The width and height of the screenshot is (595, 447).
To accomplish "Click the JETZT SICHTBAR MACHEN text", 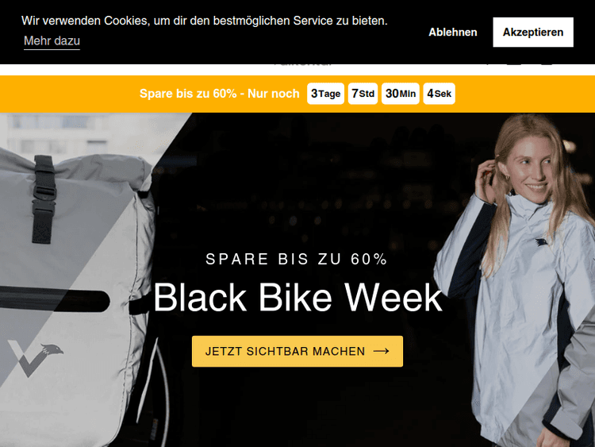I will pyautogui.click(x=285, y=351).
